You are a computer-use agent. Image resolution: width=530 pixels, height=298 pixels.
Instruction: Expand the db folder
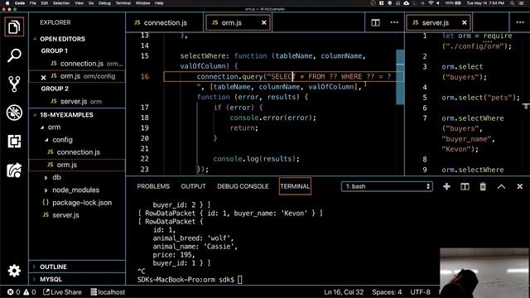click(x=56, y=177)
